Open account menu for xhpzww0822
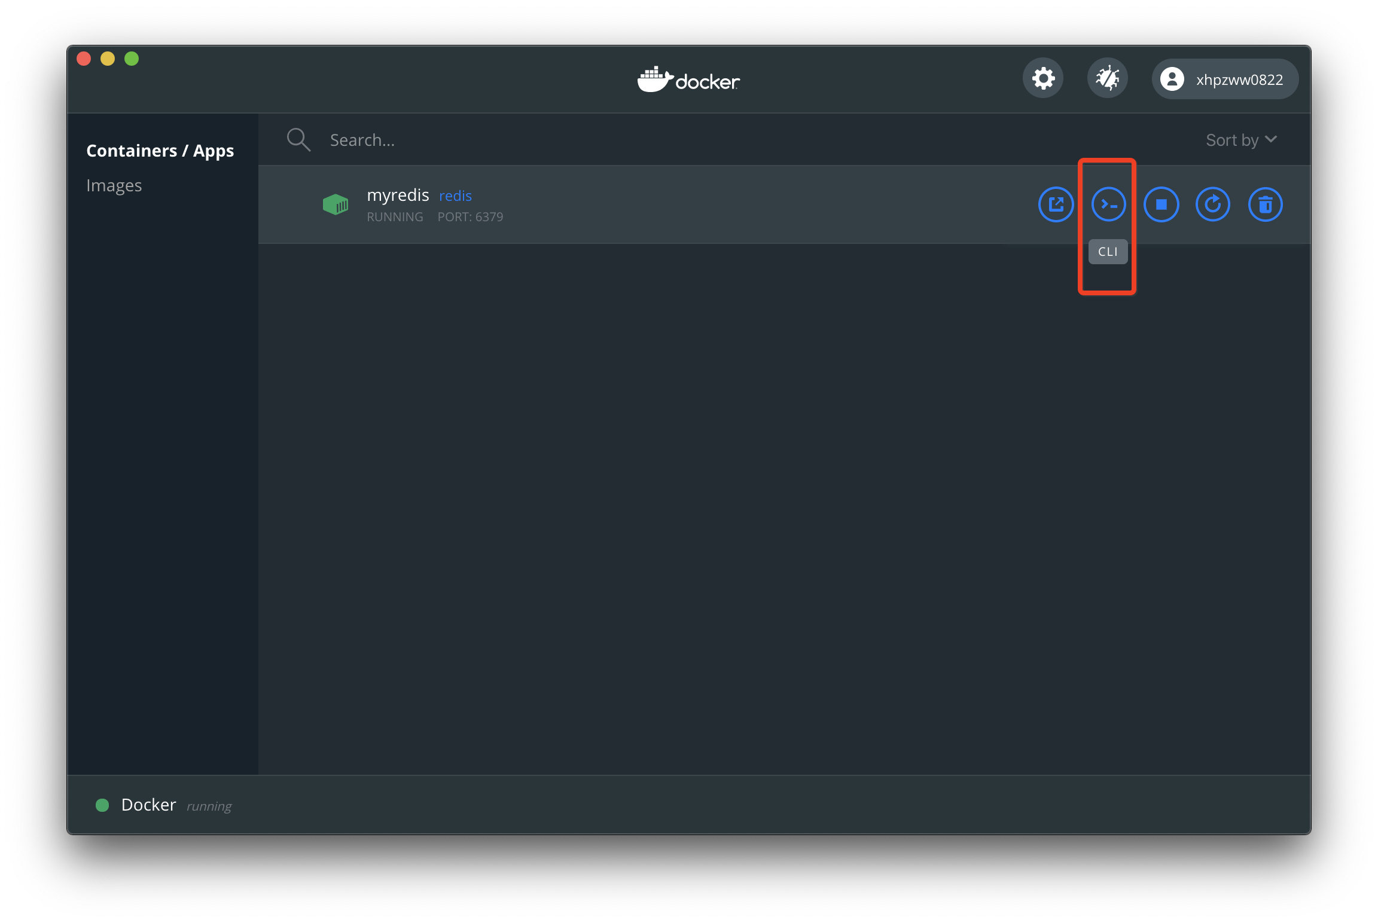The width and height of the screenshot is (1378, 923). [x=1224, y=79]
